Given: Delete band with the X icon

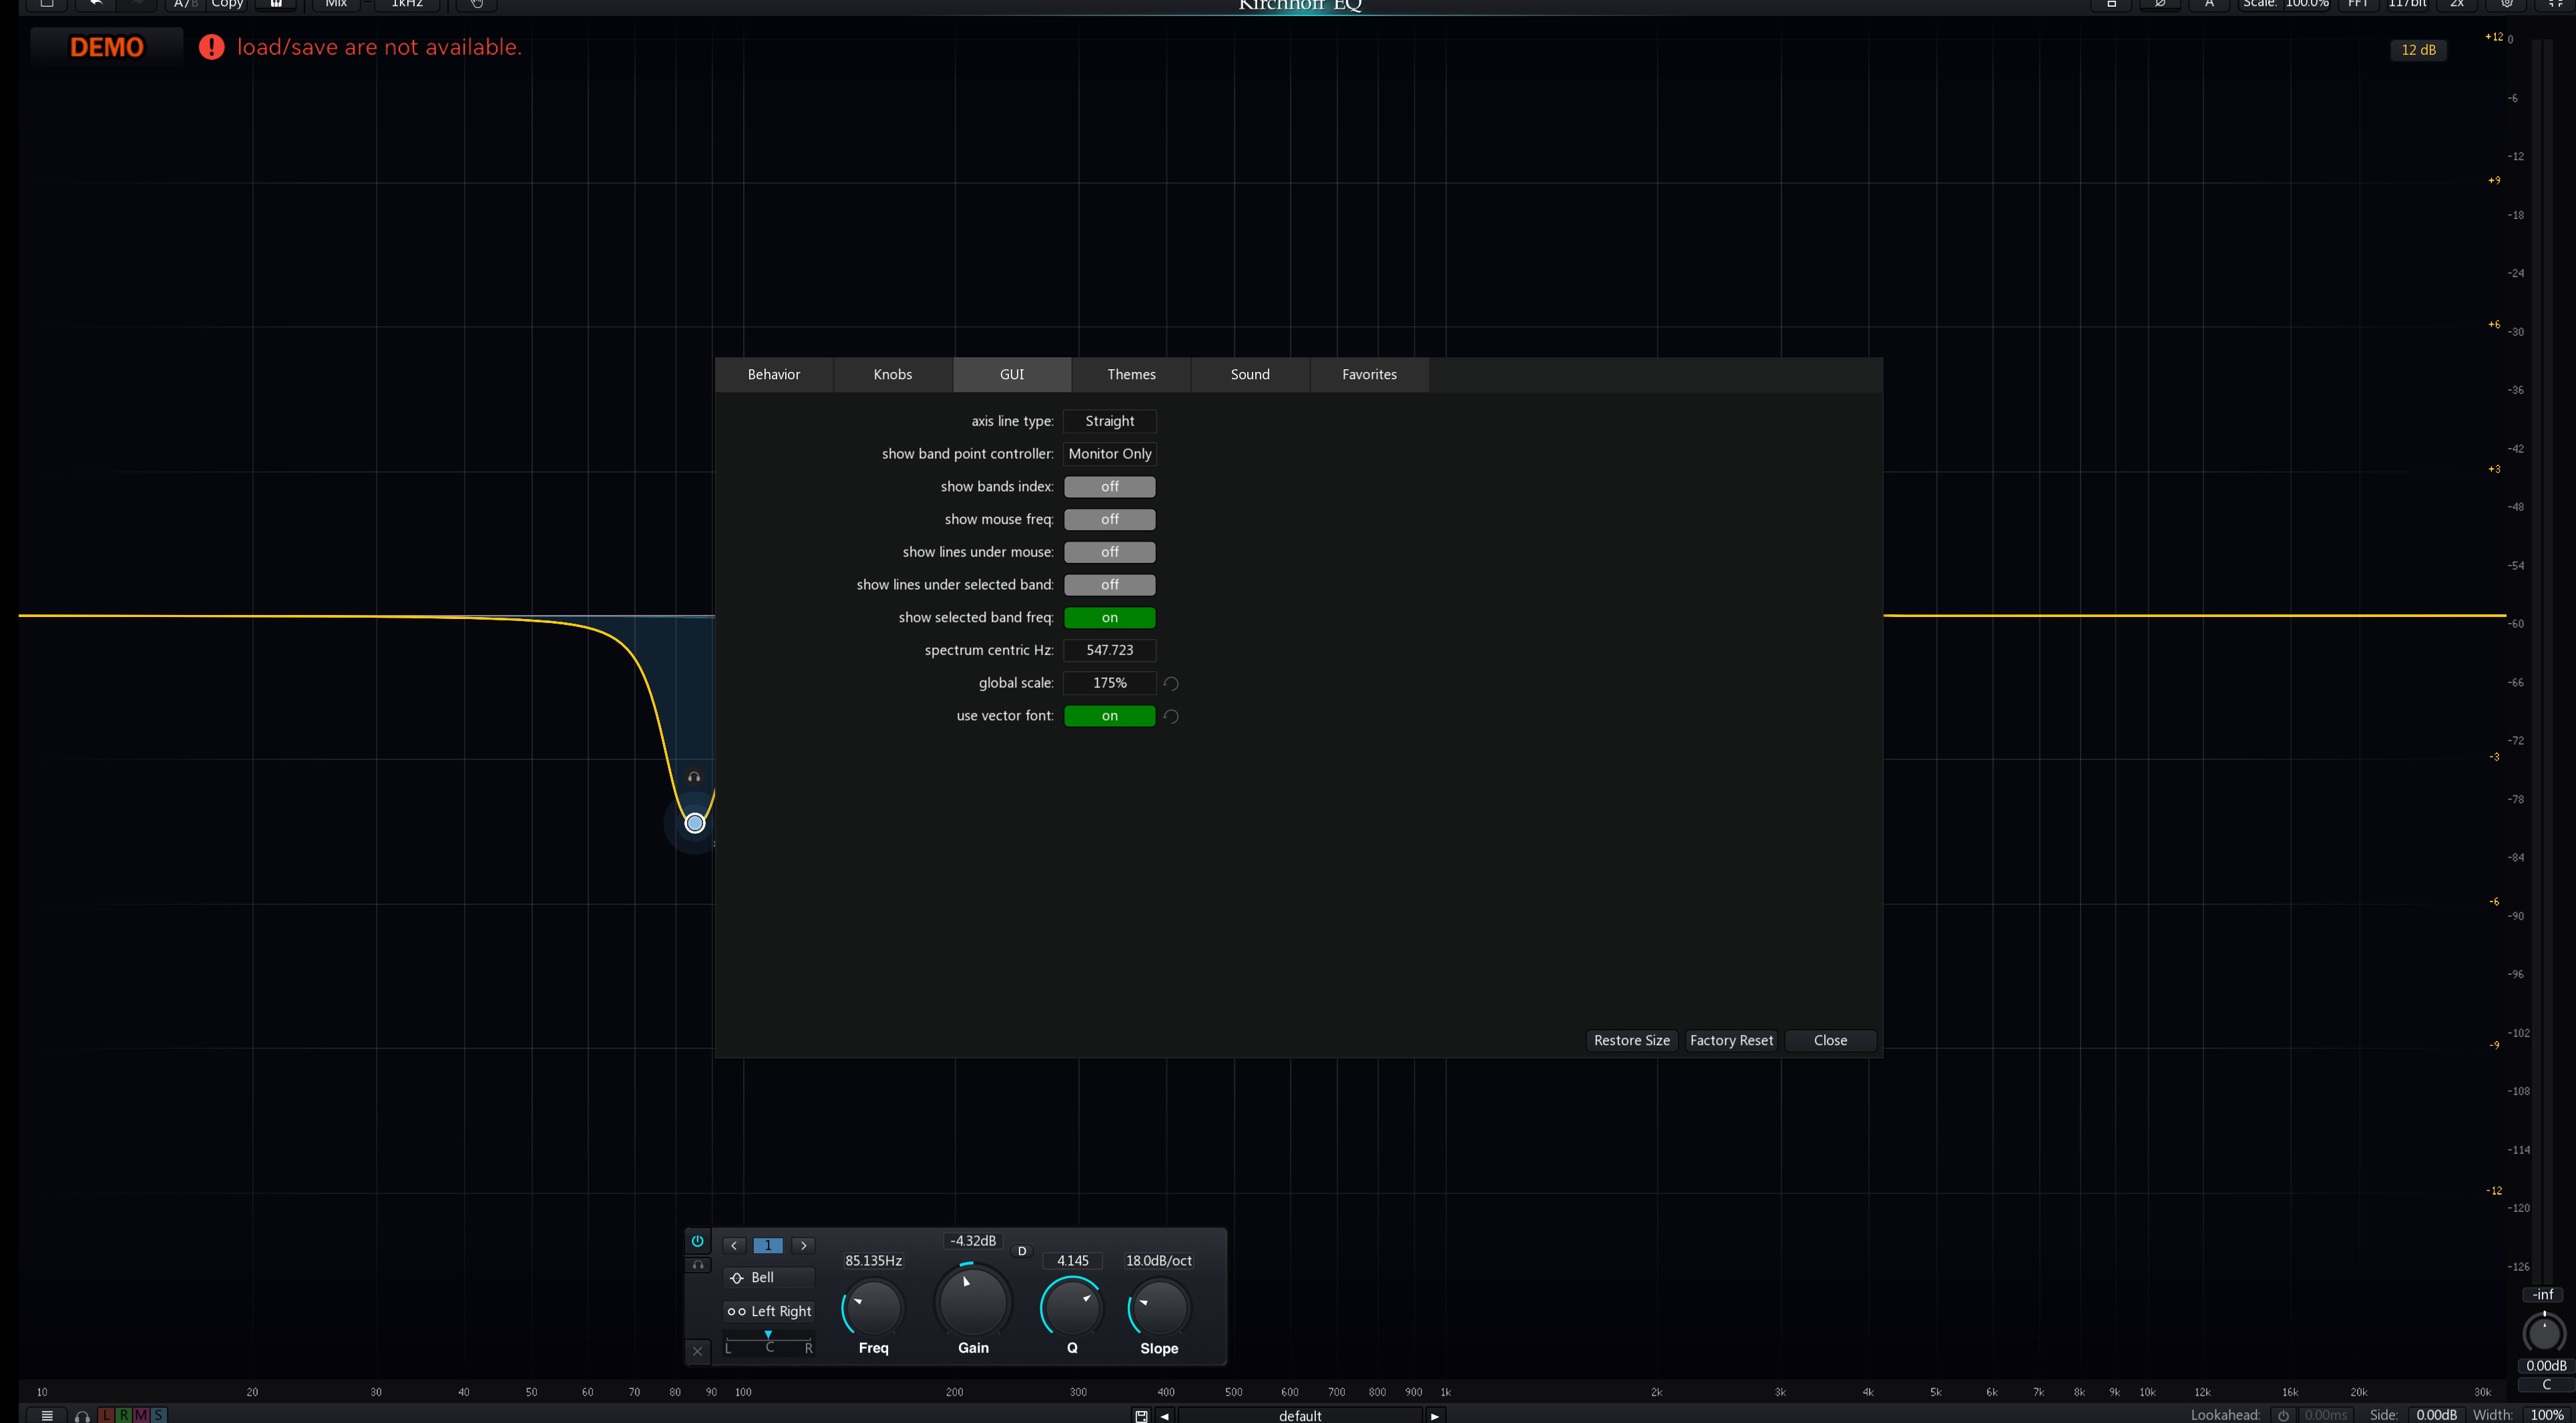Looking at the screenshot, I should coord(697,1351).
